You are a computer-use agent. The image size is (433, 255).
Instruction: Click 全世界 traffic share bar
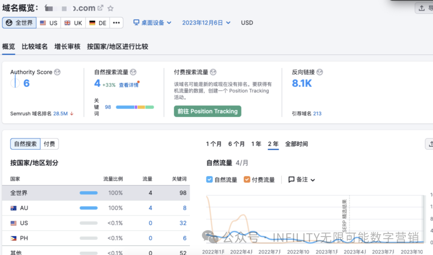89,193
